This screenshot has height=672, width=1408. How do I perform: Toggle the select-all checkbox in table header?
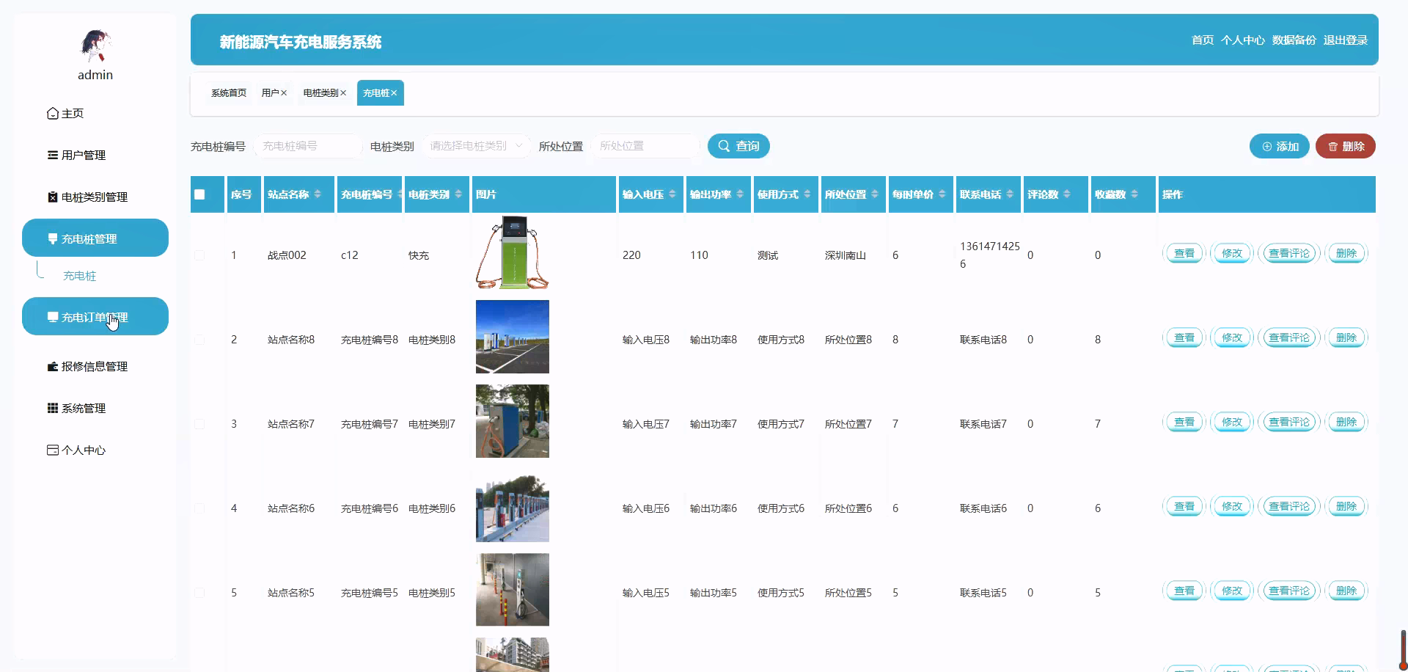(x=199, y=194)
